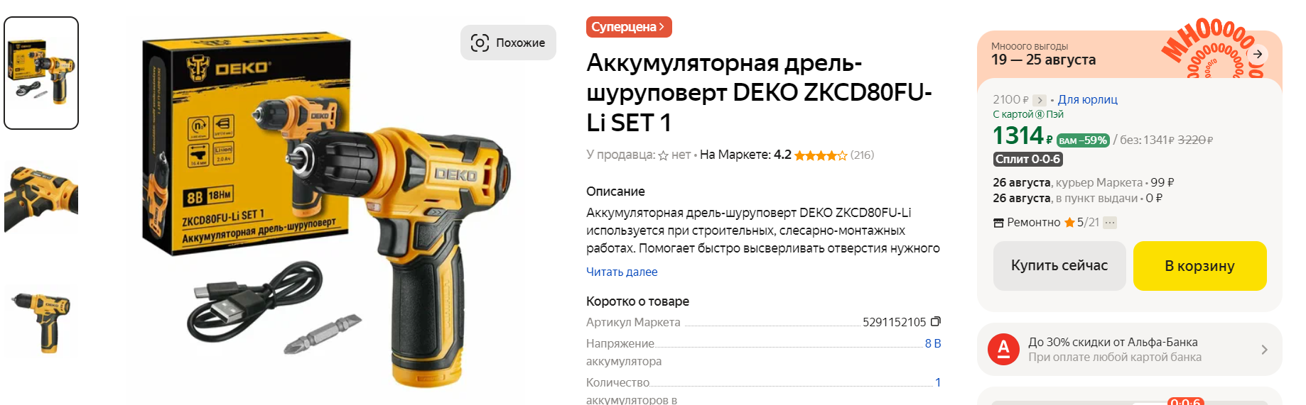
Task: Click the Market rating stars
Action: [x=821, y=155]
